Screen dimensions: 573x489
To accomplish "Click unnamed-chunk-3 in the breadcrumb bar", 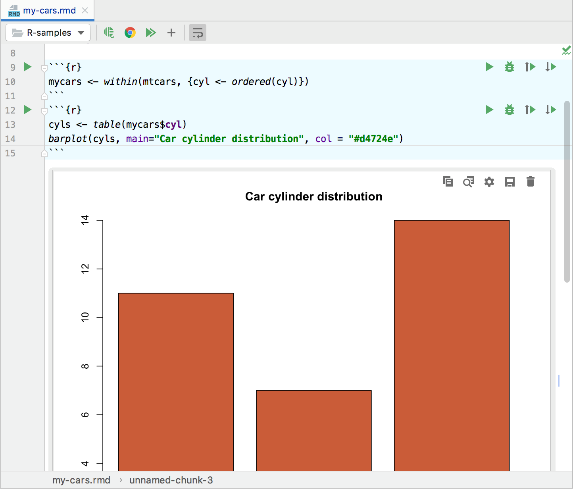I will [x=171, y=480].
